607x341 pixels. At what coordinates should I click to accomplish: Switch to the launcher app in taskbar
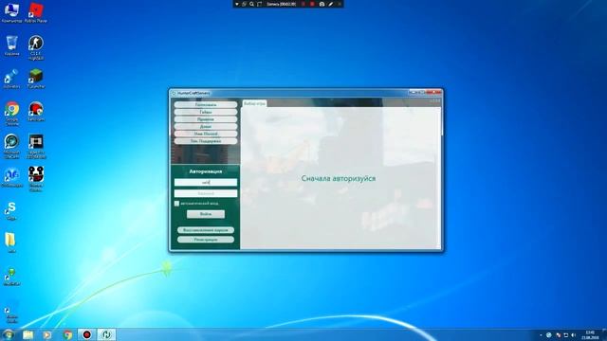(x=106, y=334)
